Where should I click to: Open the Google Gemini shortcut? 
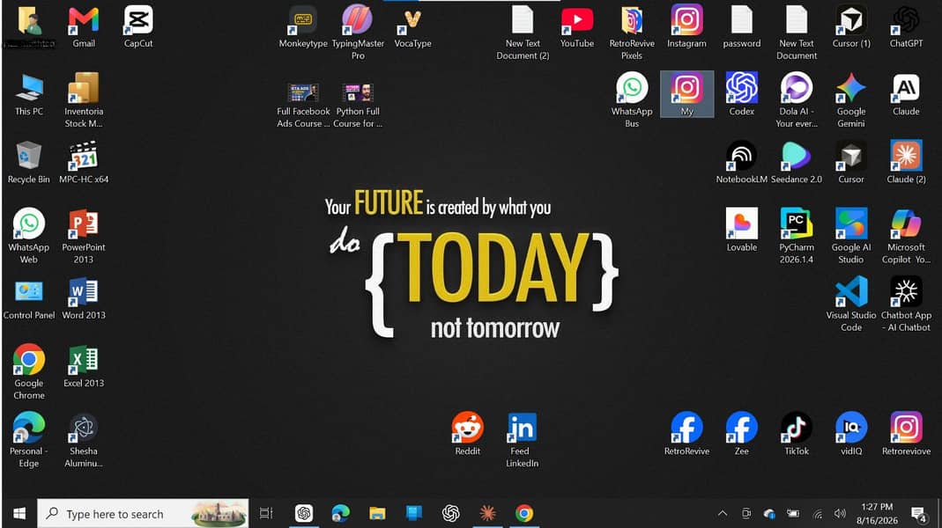851,101
